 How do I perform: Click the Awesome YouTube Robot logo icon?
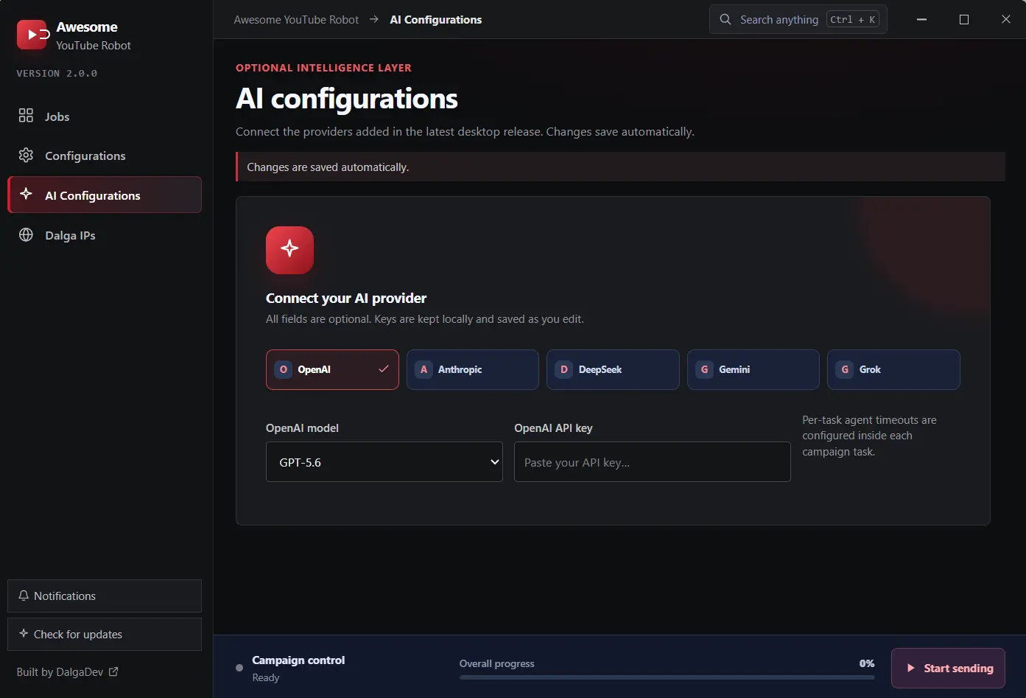pos(32,35)
